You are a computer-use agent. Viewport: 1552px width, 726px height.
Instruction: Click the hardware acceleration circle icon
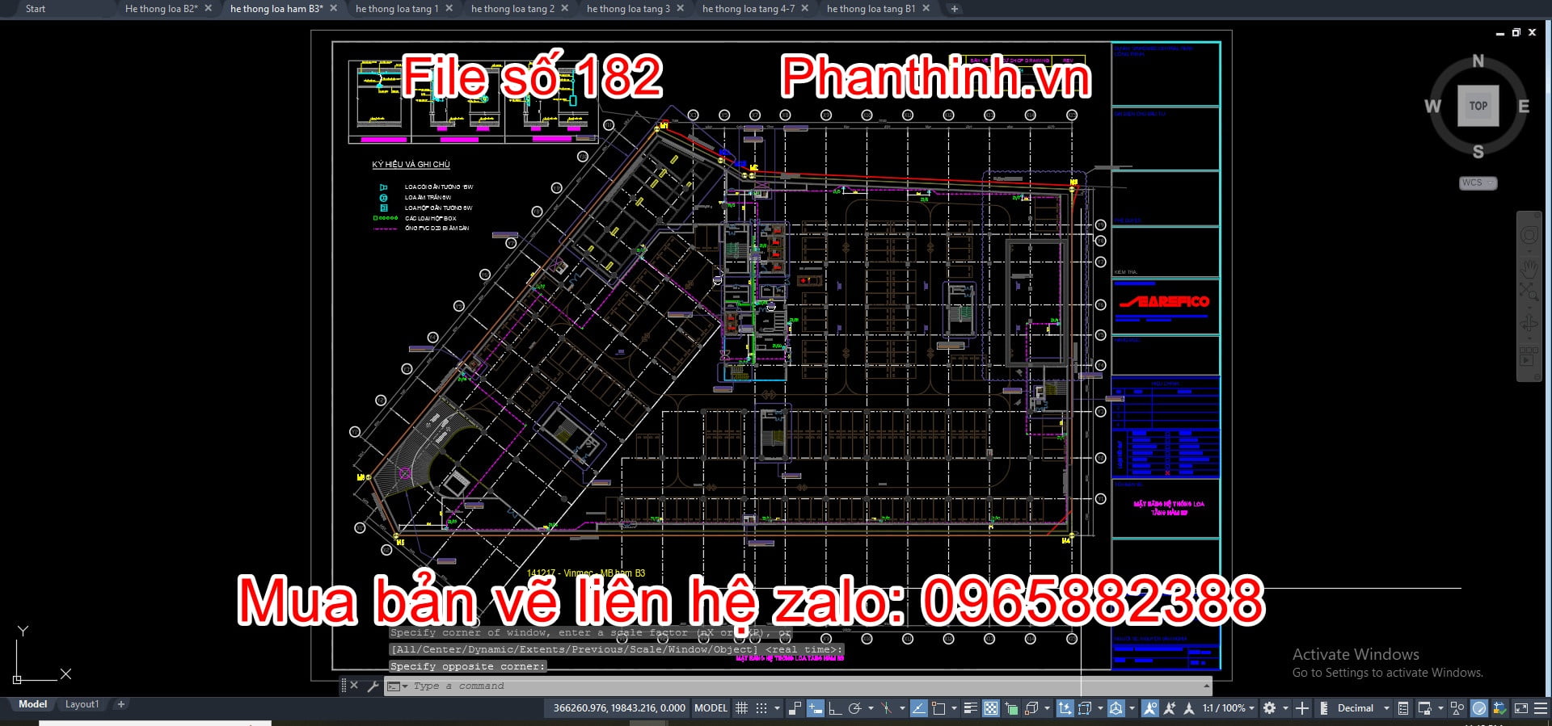coord(1479,708)
